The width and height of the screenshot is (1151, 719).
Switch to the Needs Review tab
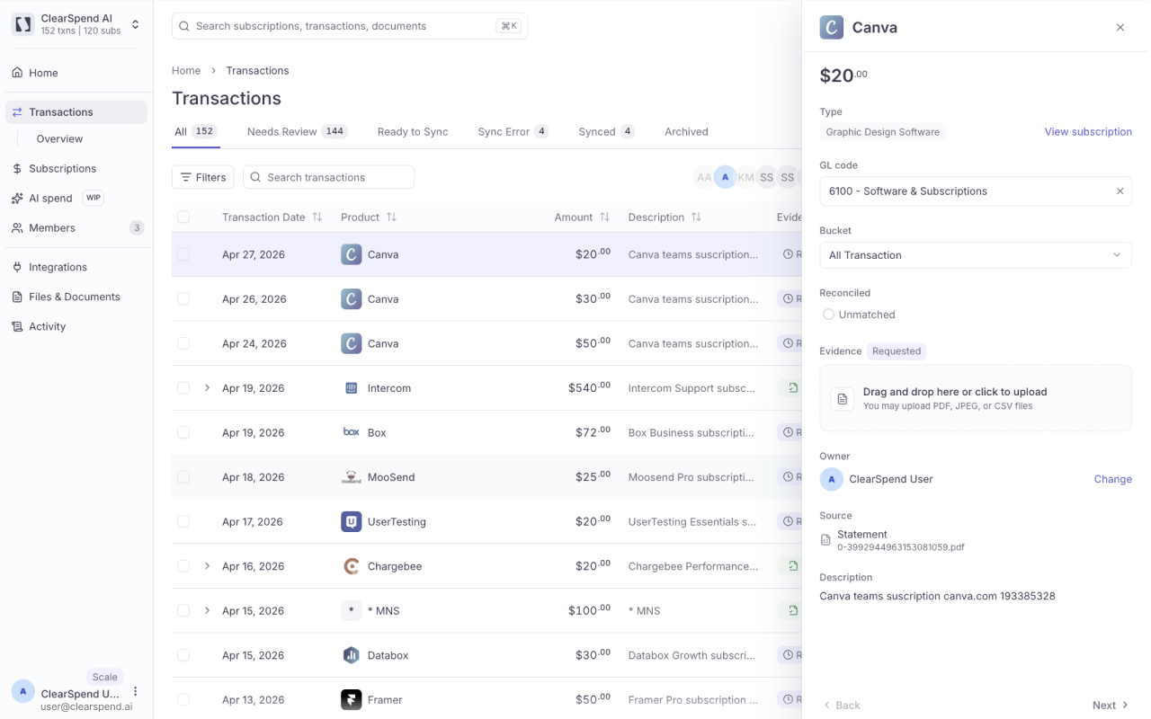(x=297, y=131)
